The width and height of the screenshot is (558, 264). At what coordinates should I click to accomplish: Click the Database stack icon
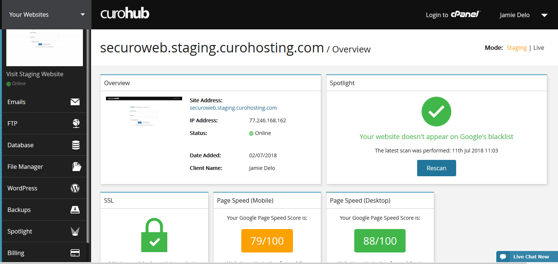tap(75, 145)
